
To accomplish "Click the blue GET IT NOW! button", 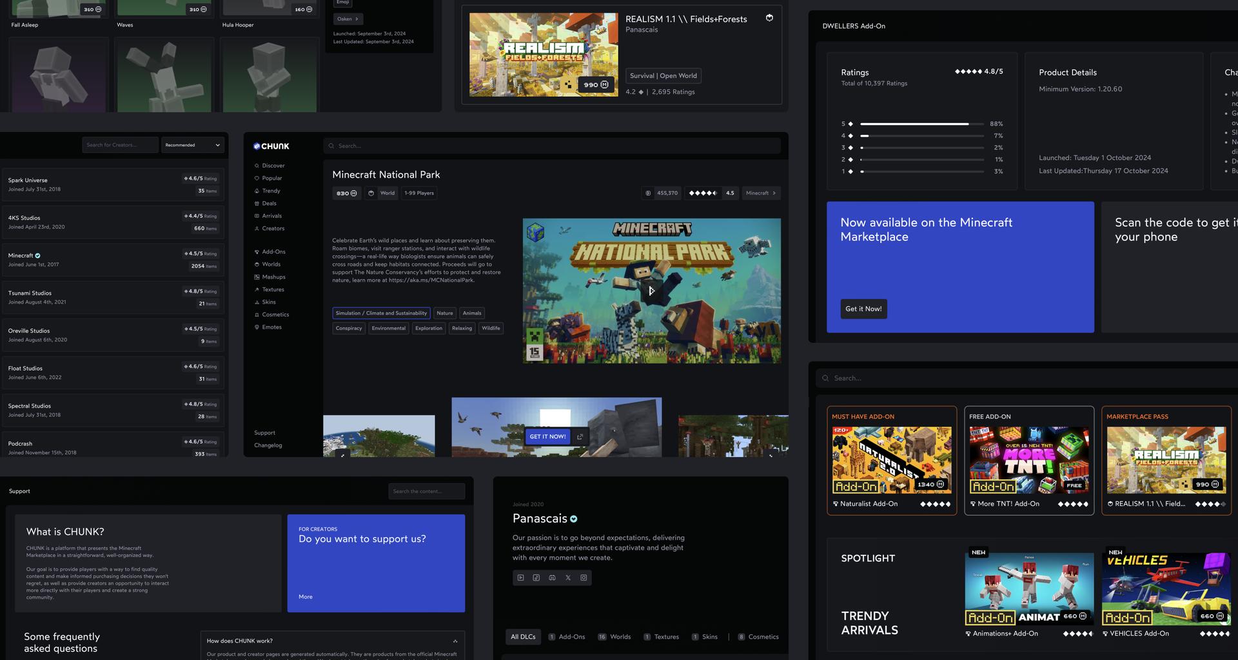I will [x=547, y=437].
